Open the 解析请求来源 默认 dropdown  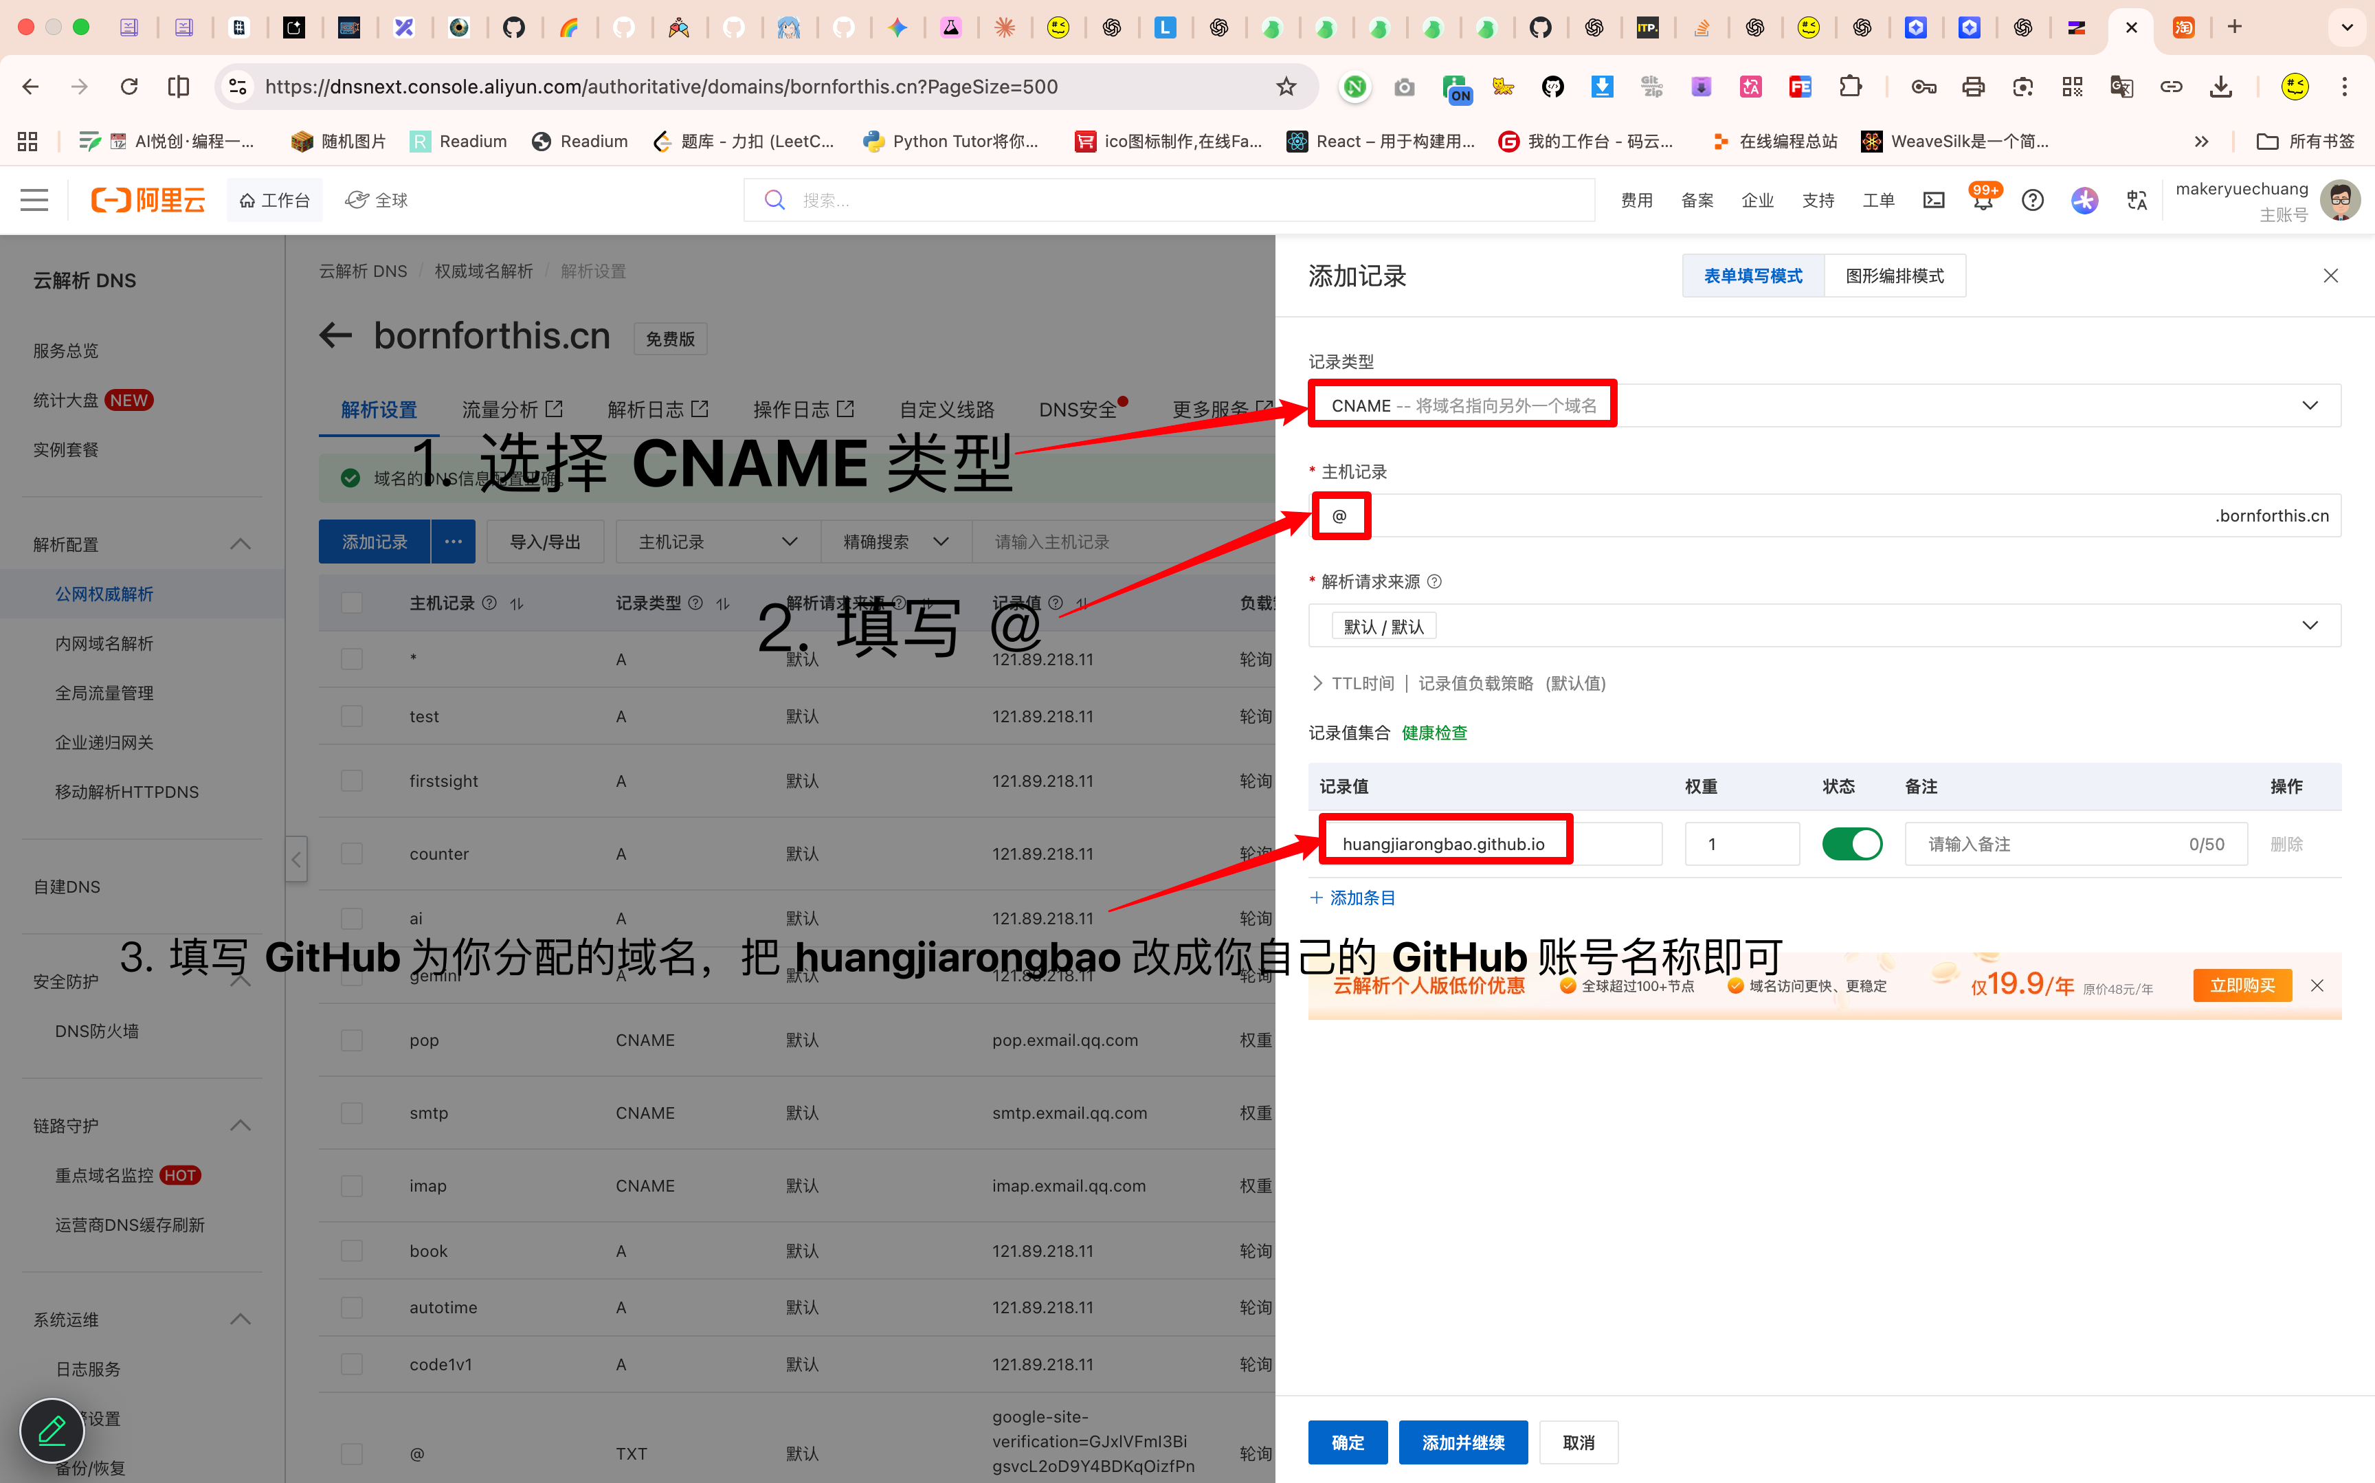pos(1824,626)
